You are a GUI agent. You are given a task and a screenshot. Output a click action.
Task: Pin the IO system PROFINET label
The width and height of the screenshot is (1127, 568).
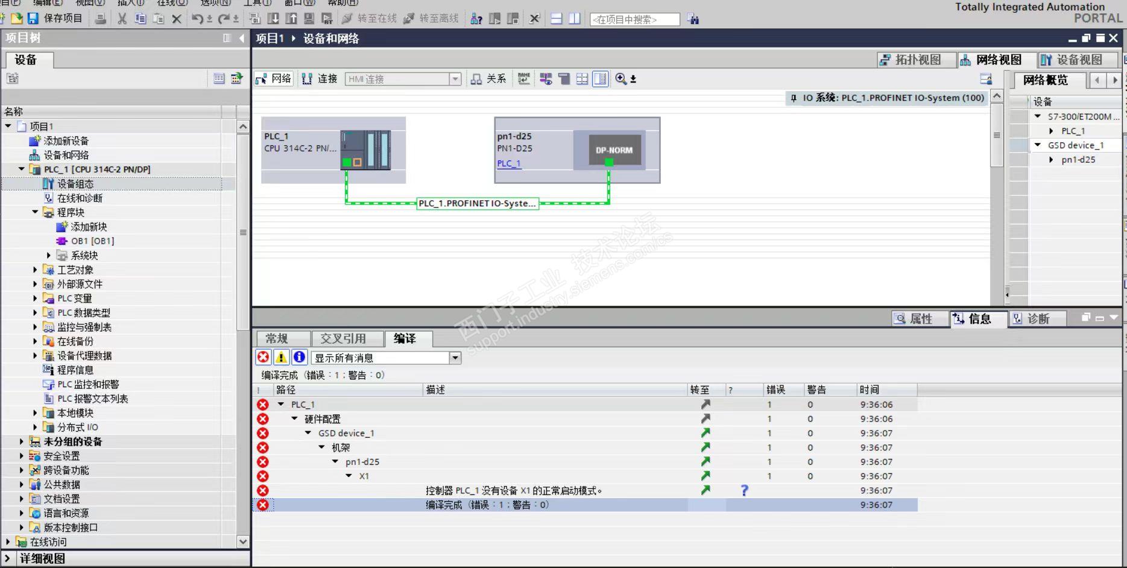click(x=794, y=98)
